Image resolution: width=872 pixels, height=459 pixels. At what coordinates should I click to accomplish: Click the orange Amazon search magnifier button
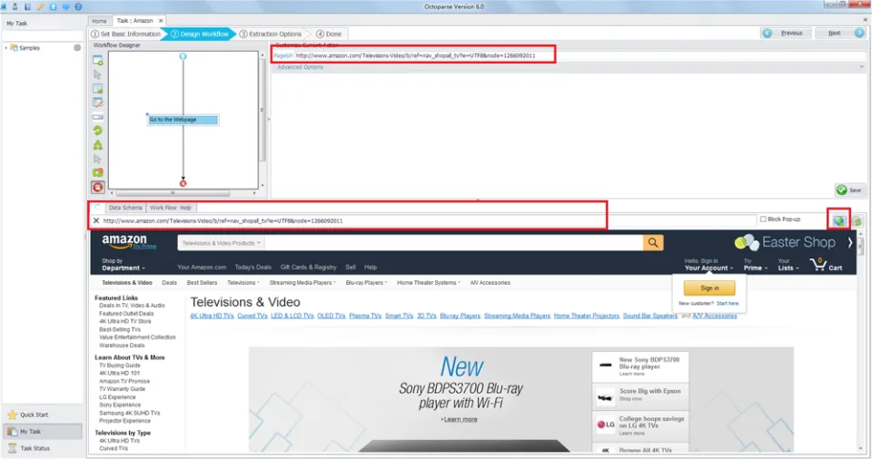[x=653, y=243]
